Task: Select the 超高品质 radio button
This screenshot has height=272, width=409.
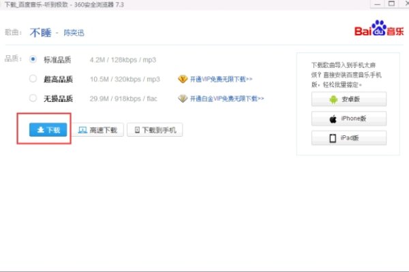Action: click(x=33, y=79)
